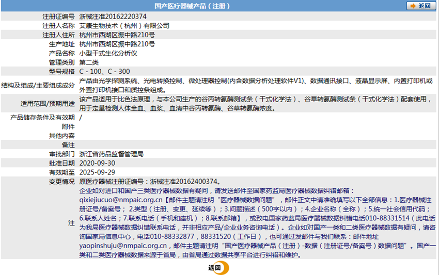
Task: Click approval department 浙江省药品监督管理局
Action: click(112, 154)
